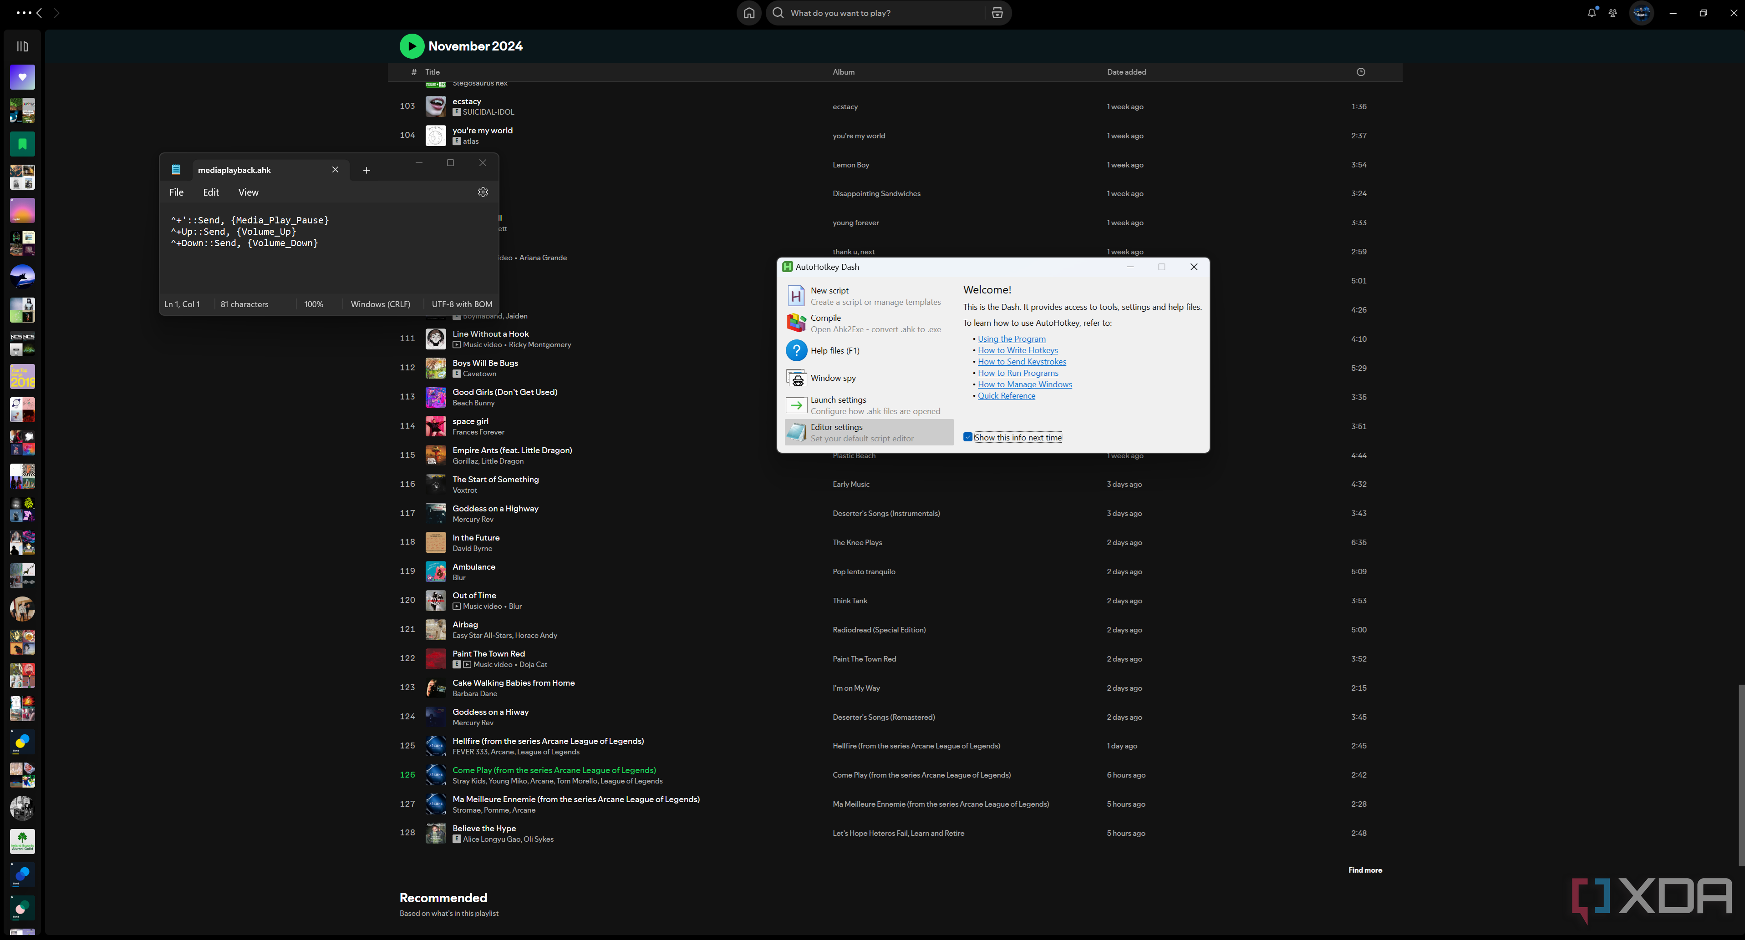
Task: Click the encoding dropdown showing UTF-8 with BOM
Action: point(461,303)
